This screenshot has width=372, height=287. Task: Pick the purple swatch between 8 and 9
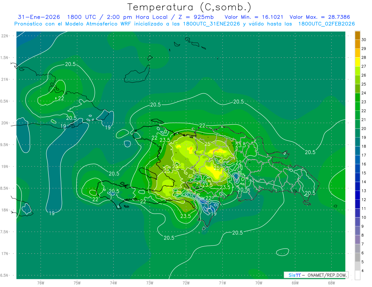click(357, 231)
